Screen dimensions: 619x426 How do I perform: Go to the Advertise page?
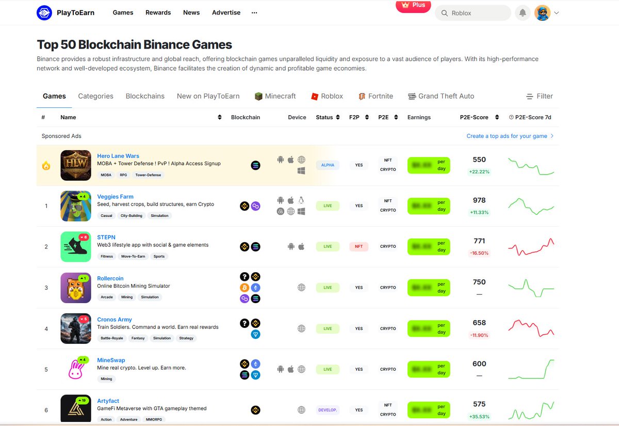(226, 12)
